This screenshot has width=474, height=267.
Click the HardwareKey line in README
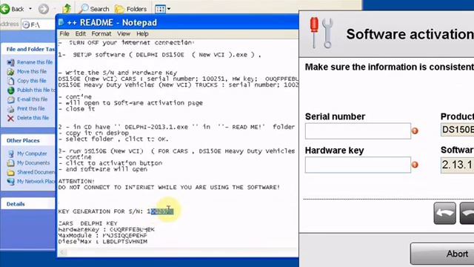tap(106, 229)
